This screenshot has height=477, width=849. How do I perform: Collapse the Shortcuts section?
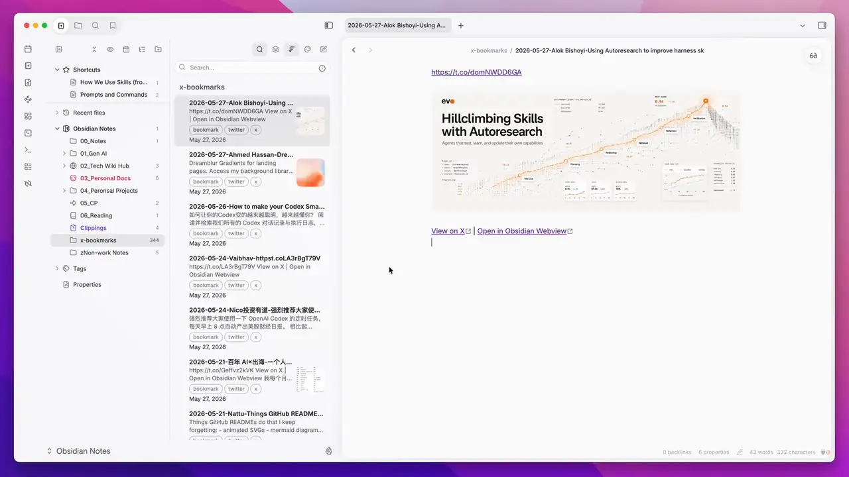coord(57,70)
